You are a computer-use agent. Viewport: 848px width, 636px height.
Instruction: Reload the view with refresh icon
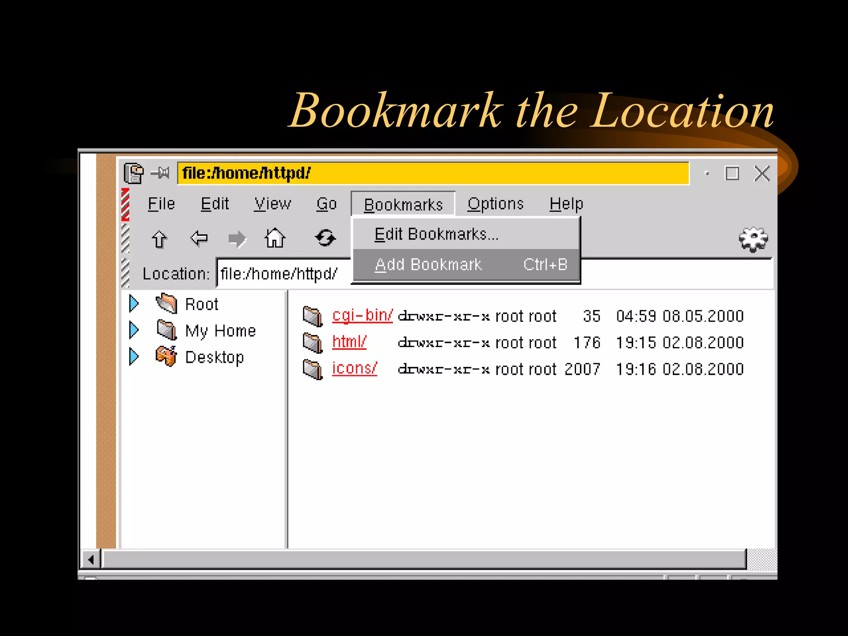pos(325,238)
